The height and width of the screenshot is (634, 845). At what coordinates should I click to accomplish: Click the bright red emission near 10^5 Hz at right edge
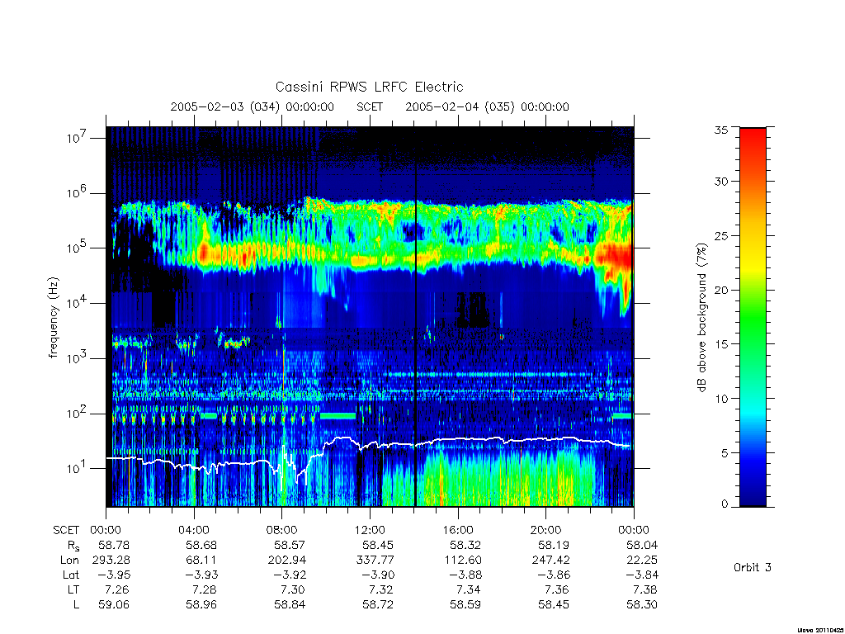(617, 258)
